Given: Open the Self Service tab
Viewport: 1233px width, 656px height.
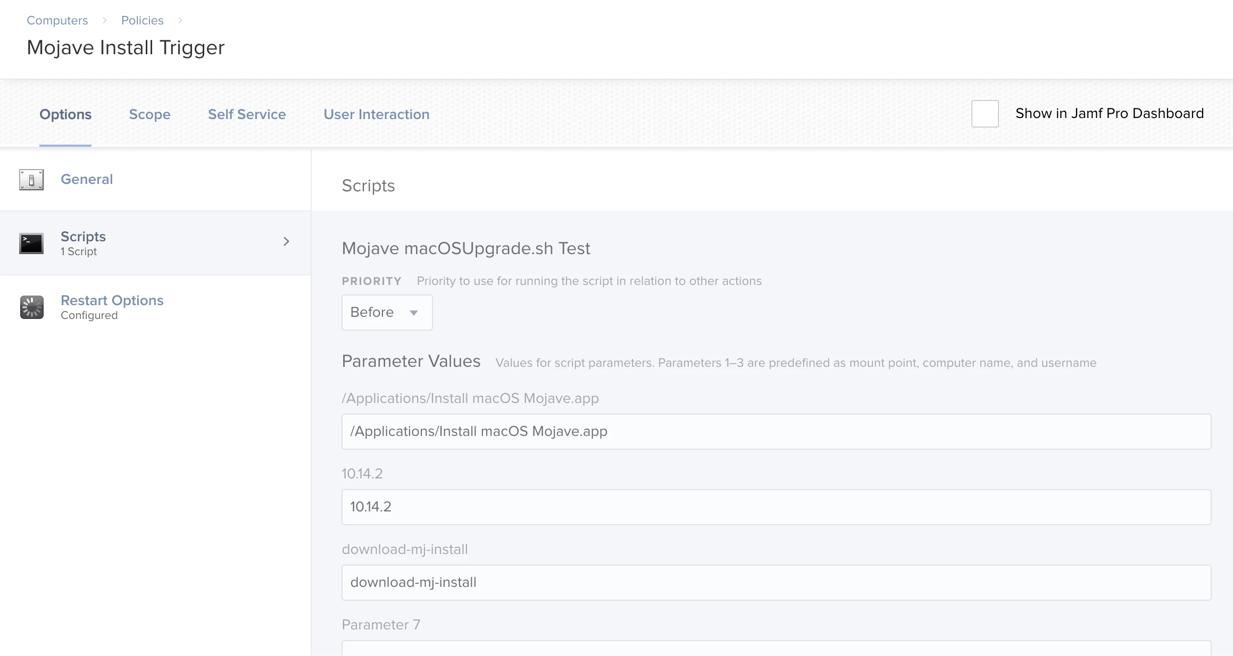Looking at the screenshot, I should tap(247, 114).
